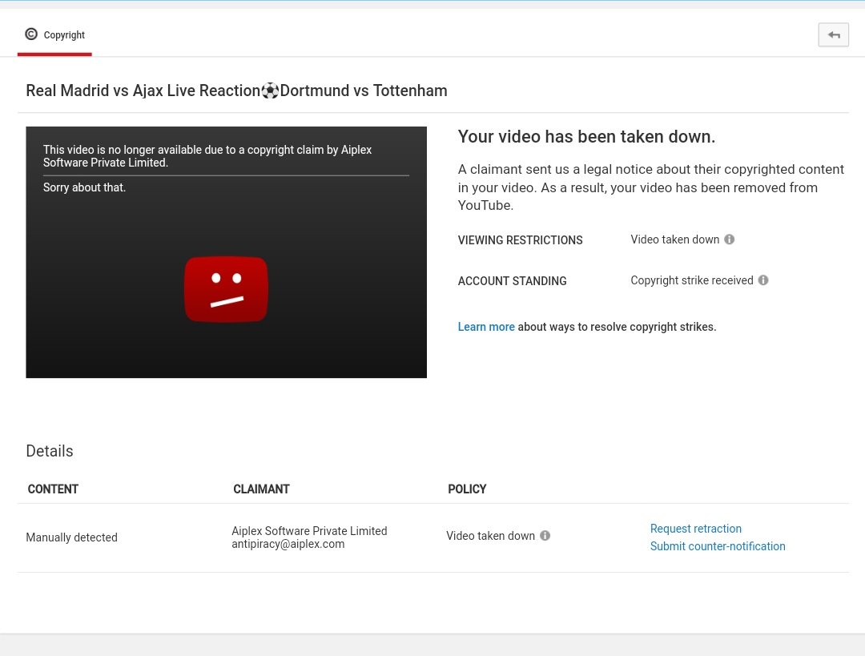Image resolution: width=865 pixels, height=656 pixels.
Task: Click the video title Real Madrid vs Ajax
Action: coord(236,91)
